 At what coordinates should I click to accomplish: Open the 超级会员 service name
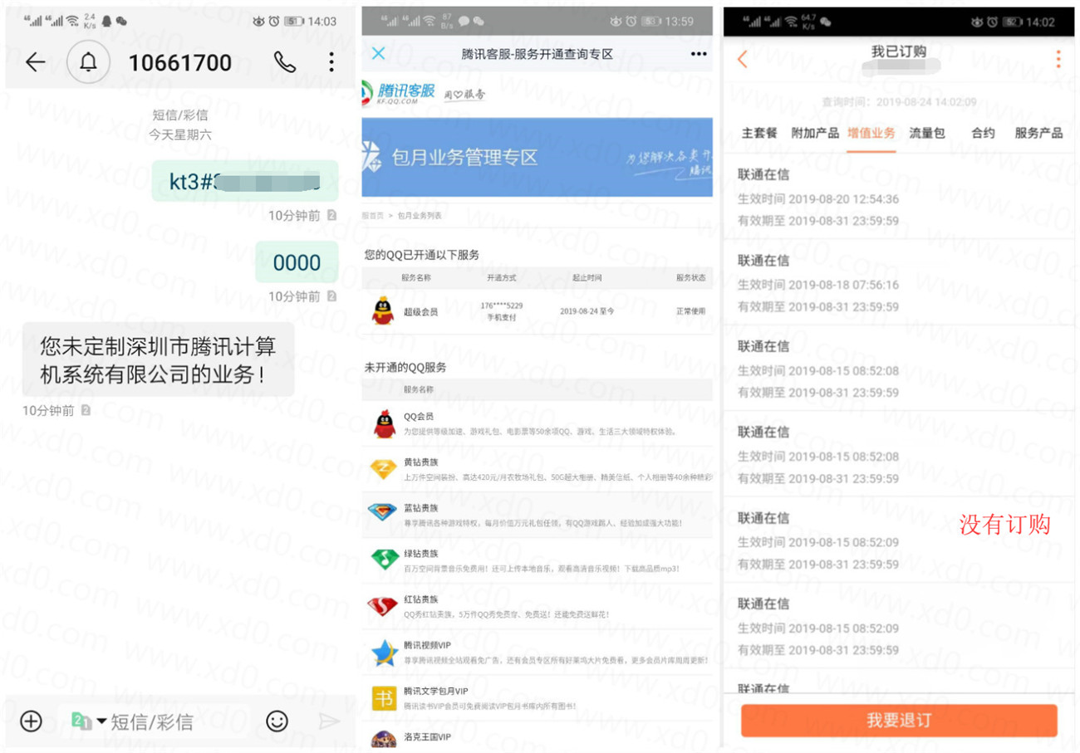(420, 312)
